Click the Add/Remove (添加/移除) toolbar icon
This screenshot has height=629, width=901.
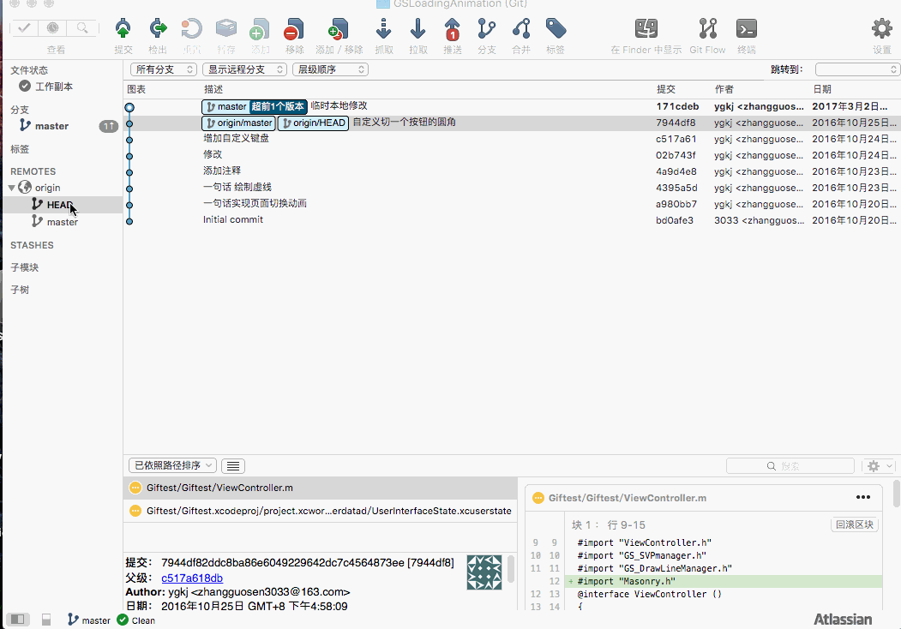coord(339,29)
